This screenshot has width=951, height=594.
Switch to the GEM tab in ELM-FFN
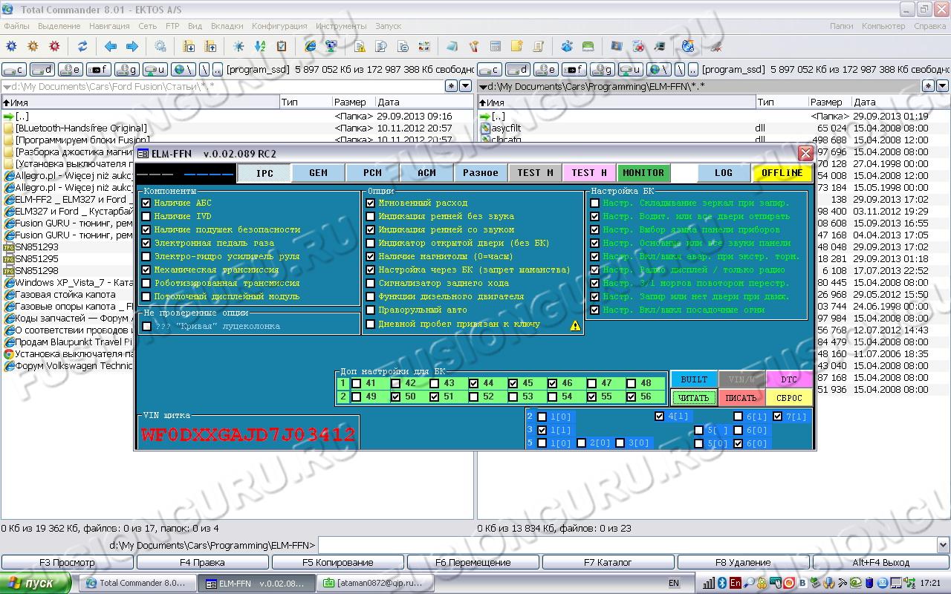(318, 173)
